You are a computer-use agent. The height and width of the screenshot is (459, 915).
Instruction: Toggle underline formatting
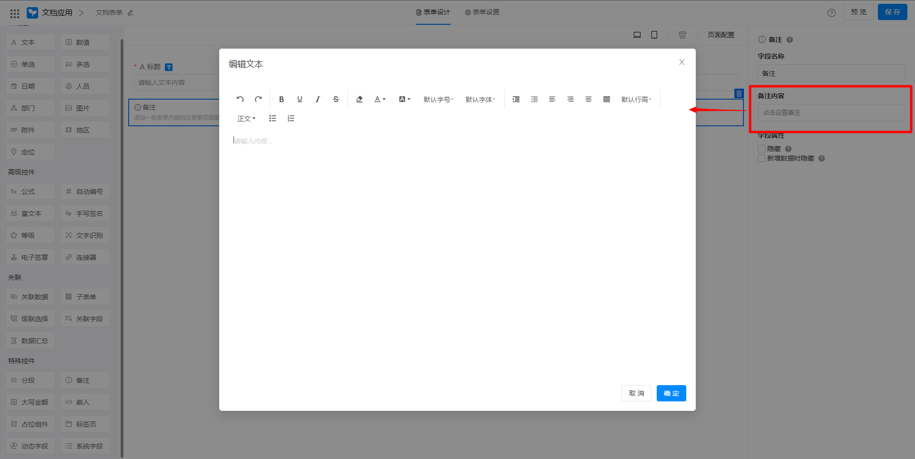tap(300, 99)
